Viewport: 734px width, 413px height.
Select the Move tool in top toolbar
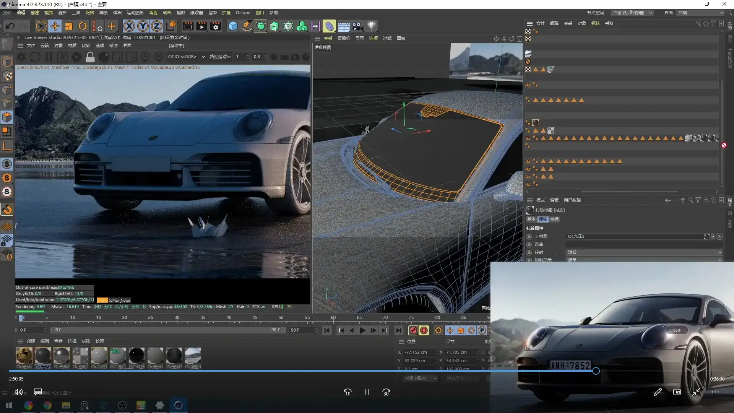click(x=55, y=26)
